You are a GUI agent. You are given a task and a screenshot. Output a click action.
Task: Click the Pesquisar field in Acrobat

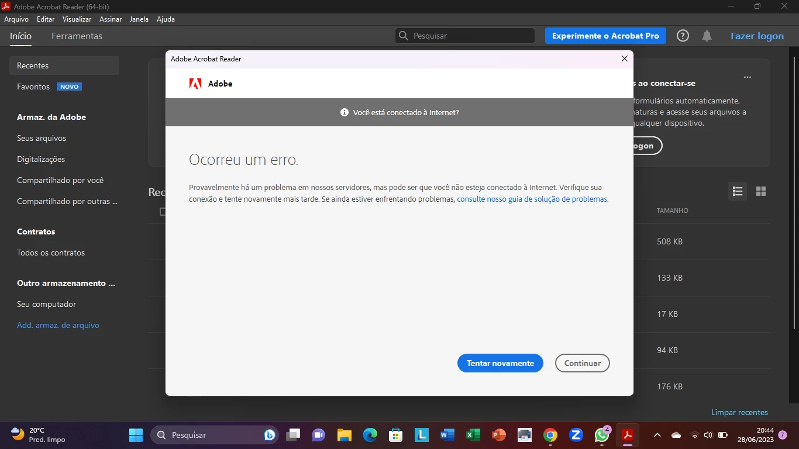pos(465,36)
